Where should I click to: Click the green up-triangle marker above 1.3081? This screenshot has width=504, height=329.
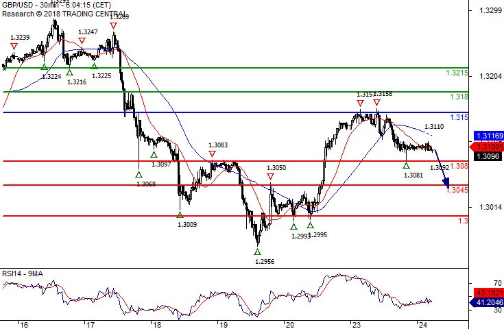[406, 165]
